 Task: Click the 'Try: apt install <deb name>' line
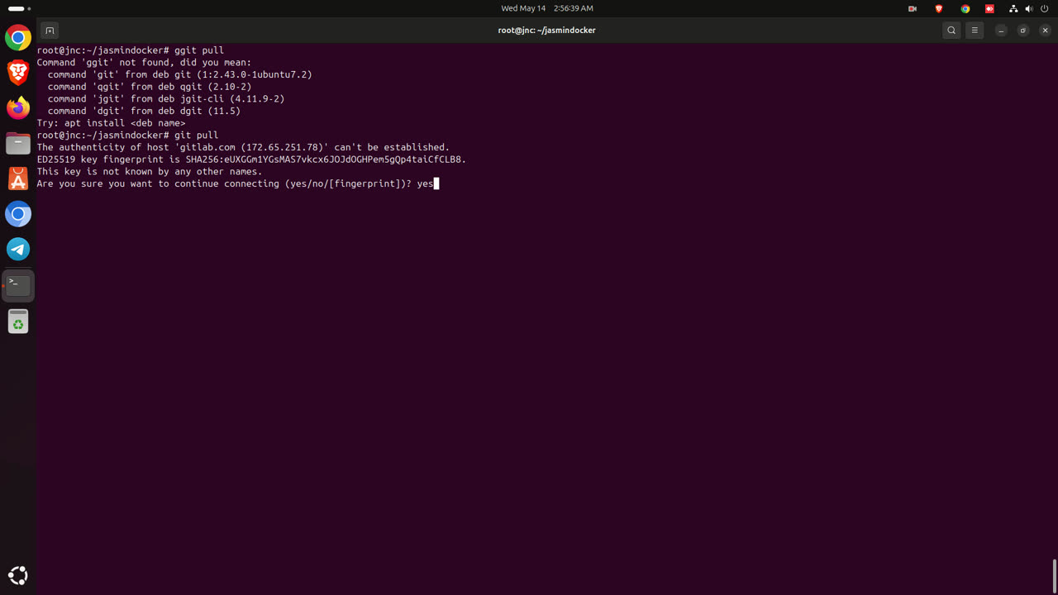111,122
